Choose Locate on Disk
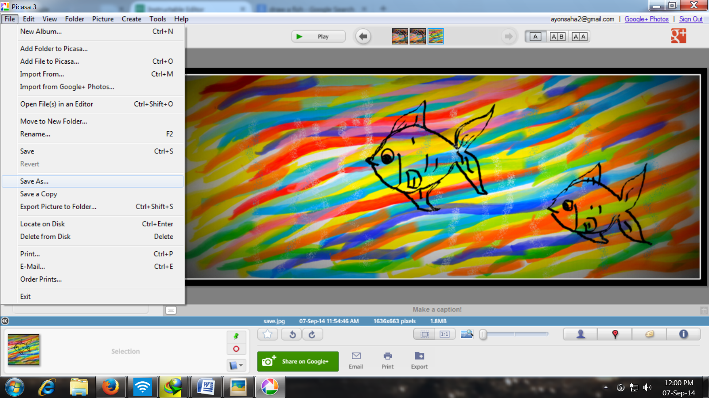Screen dimensions: 709x398 93,224
